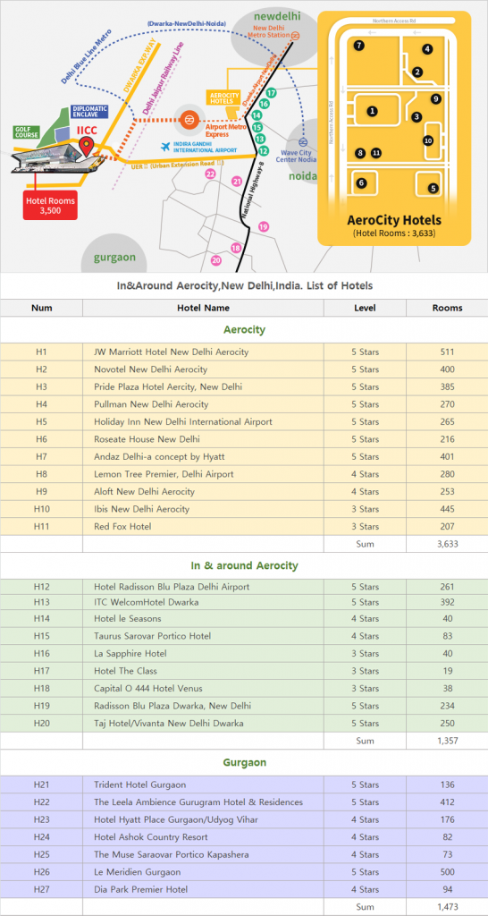Click Hotel Radisson Blu Plaza Delhi Airport
The width and height of the screenshot is (488, 916).
click(172, 587)
